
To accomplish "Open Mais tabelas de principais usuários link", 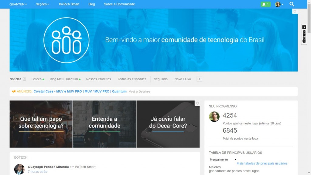I will tap(262, 163).
